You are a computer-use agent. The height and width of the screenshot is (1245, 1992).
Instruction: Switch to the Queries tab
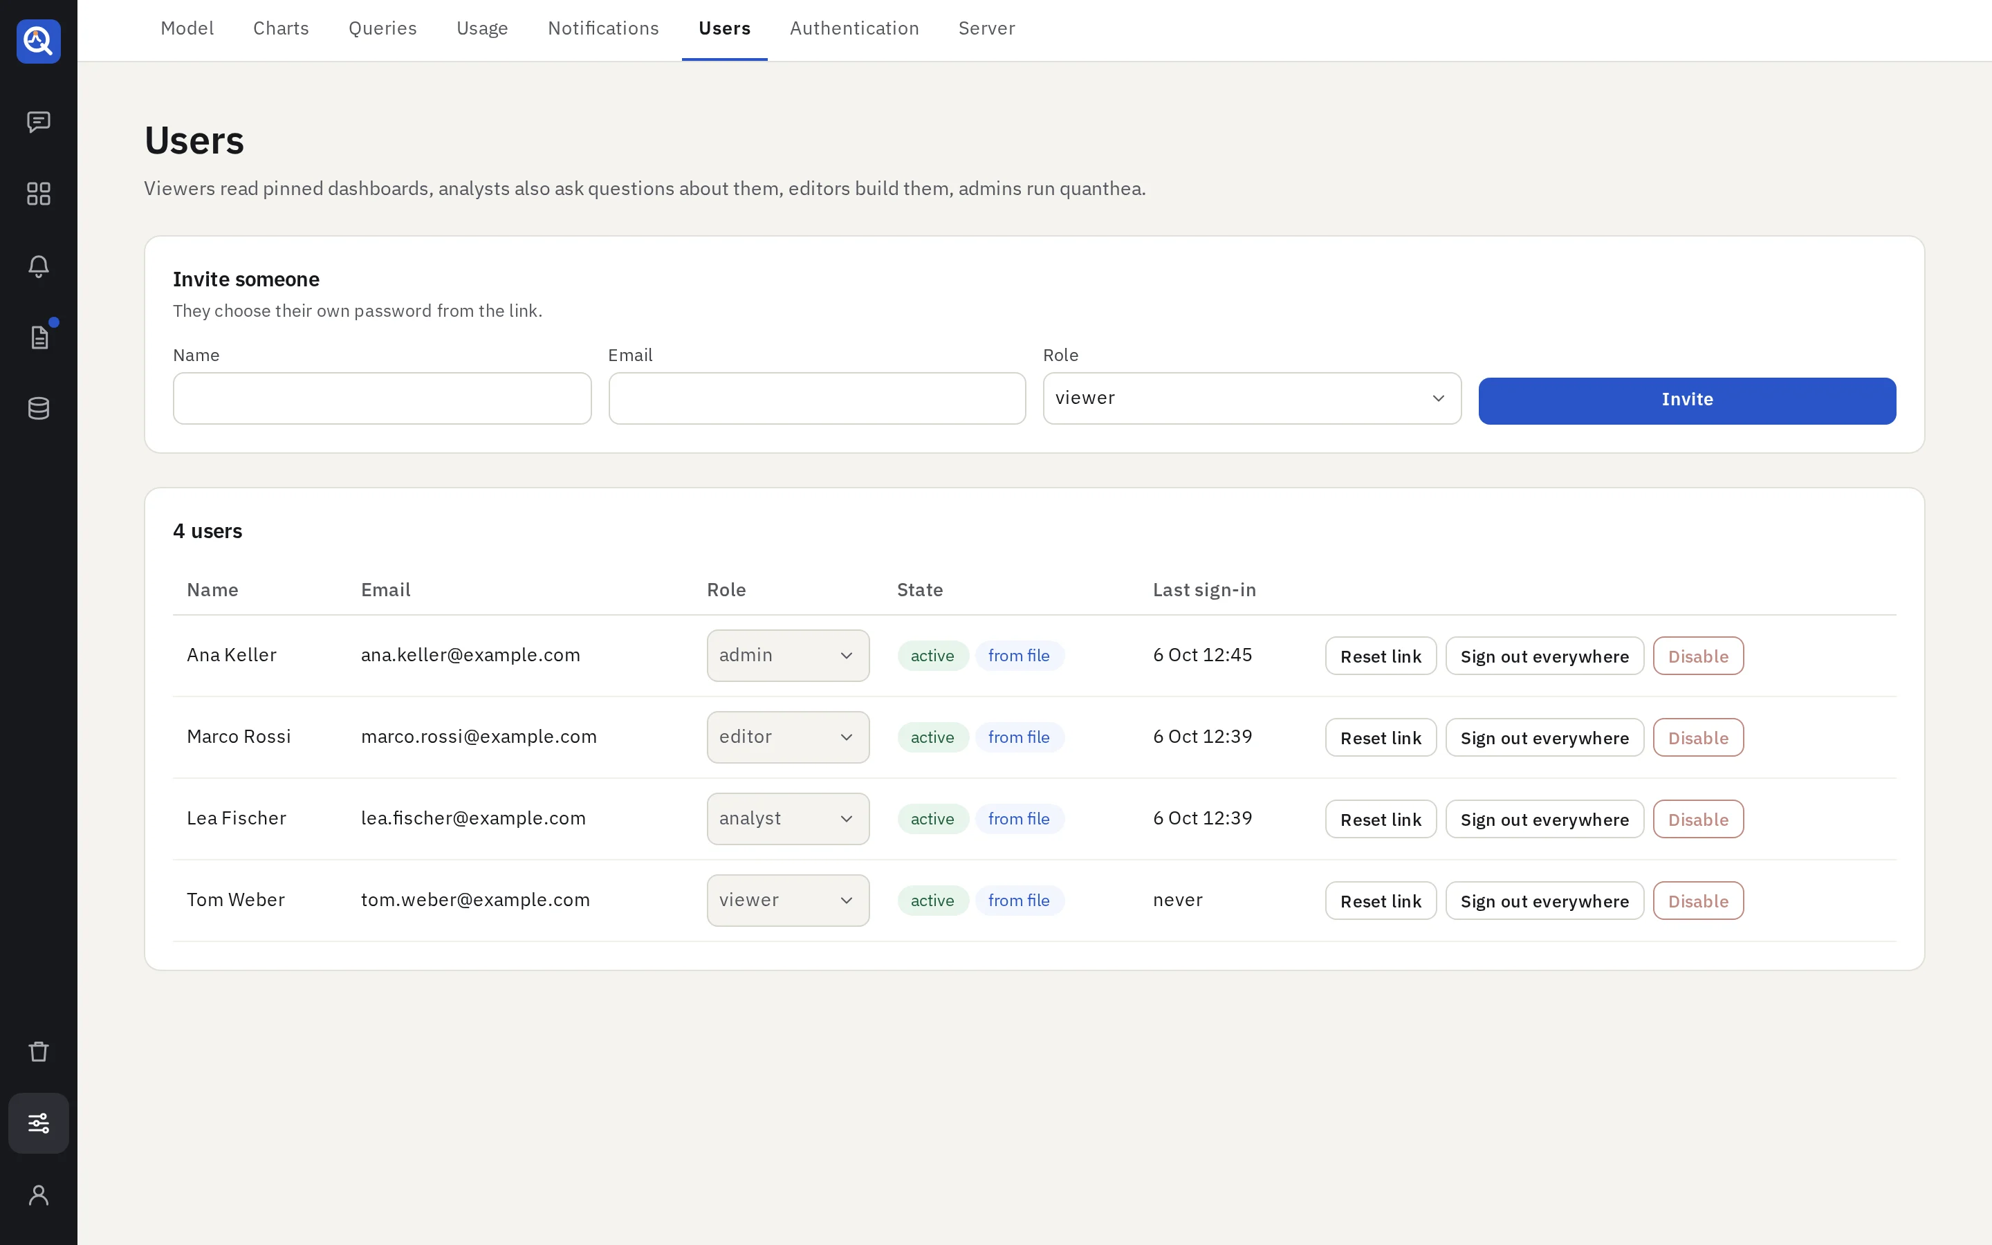(x=382, y=28)
